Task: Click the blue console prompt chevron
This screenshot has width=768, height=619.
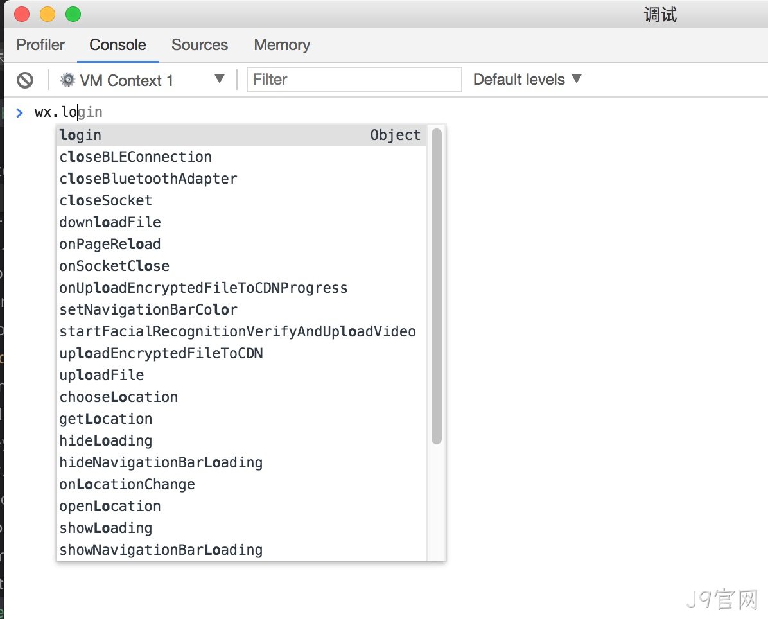Action: [x=20, y=113]
